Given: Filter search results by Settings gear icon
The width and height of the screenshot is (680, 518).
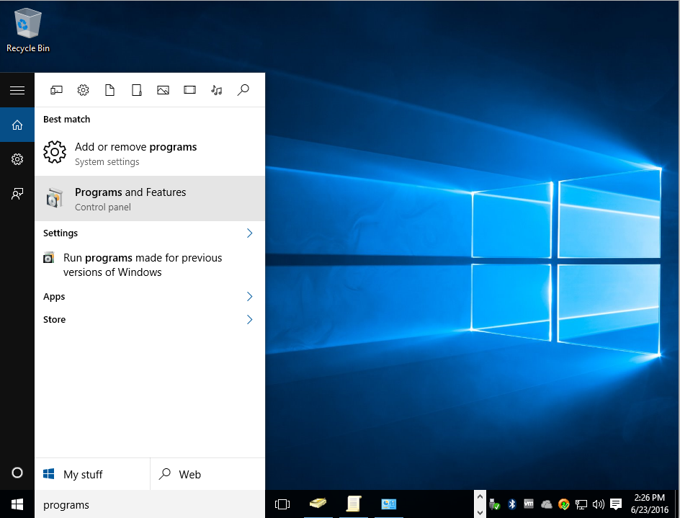Looking at the screenshot, I should 83,90.
